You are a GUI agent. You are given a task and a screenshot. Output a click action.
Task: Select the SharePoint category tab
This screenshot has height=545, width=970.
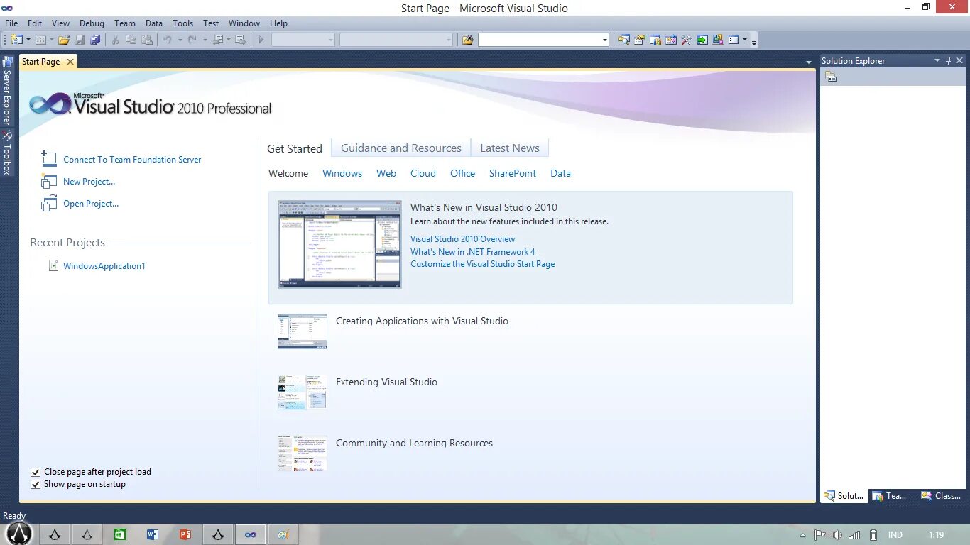(x=513, y=173)
